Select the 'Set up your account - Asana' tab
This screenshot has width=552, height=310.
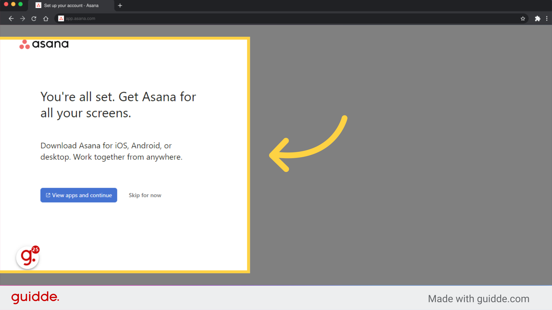(71, 5)
